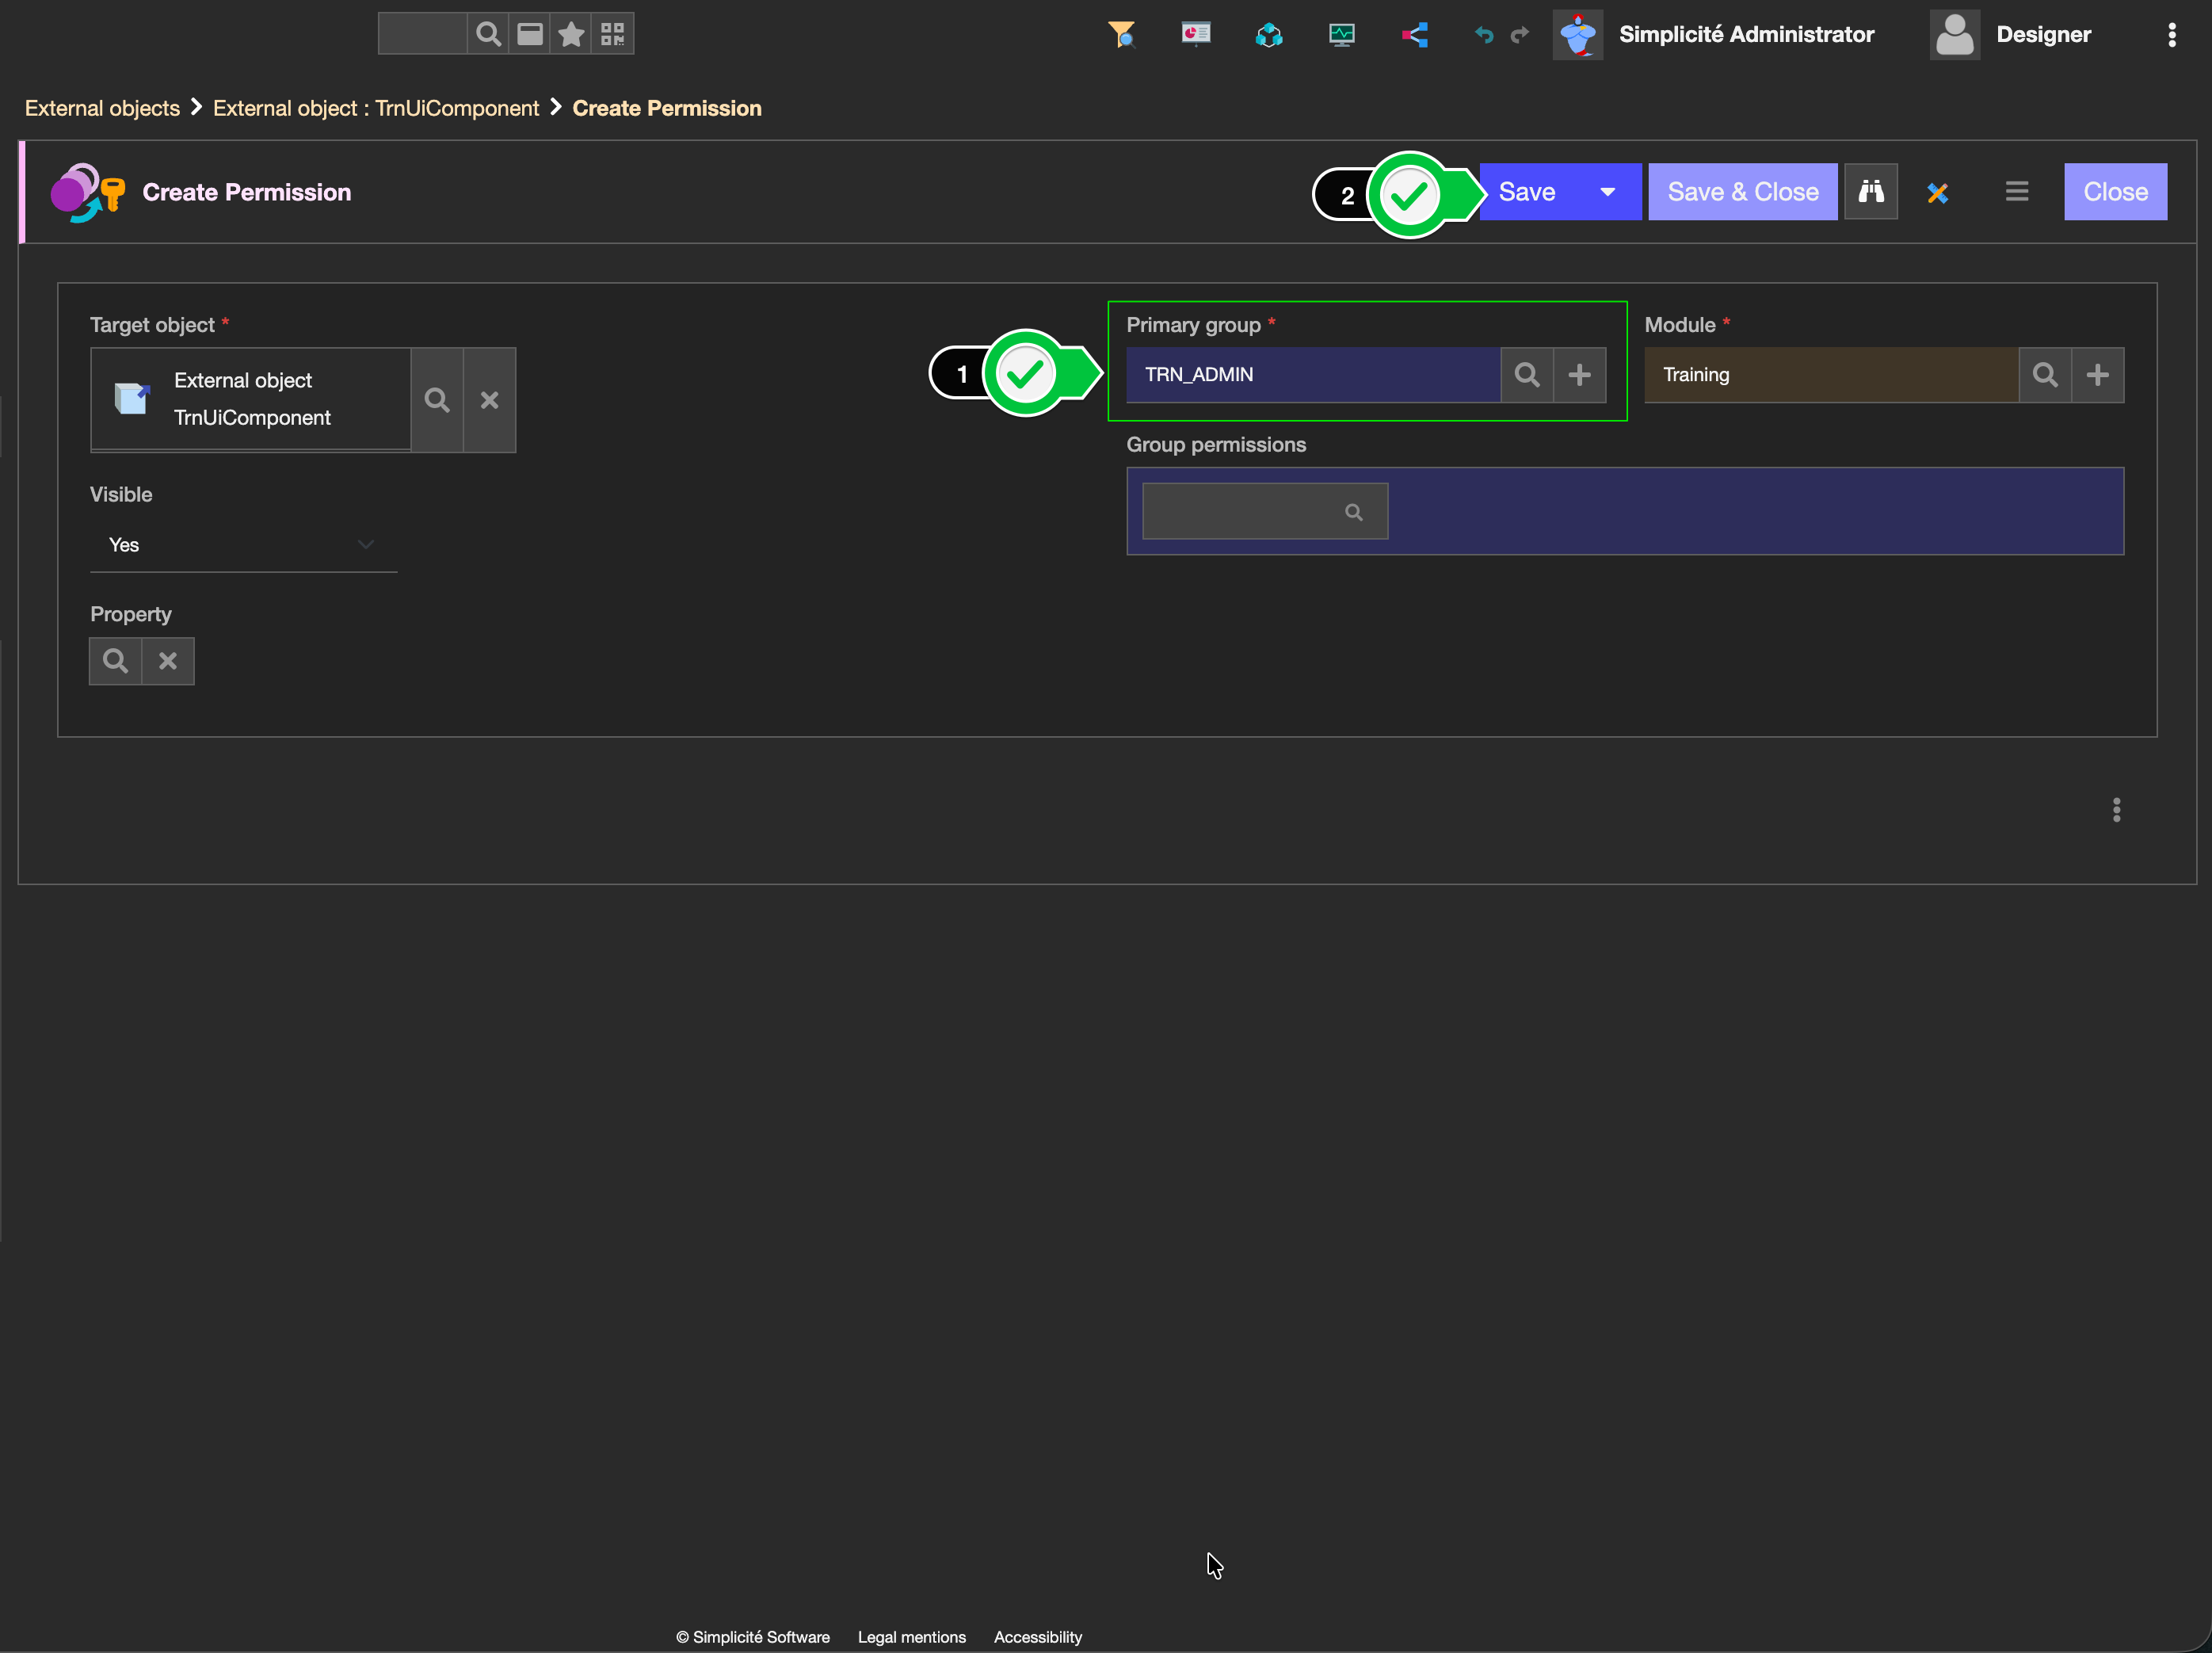Click the blue undo arrow icon
This screenshot has width=2212, height=1653.
tap(1483, 35)
